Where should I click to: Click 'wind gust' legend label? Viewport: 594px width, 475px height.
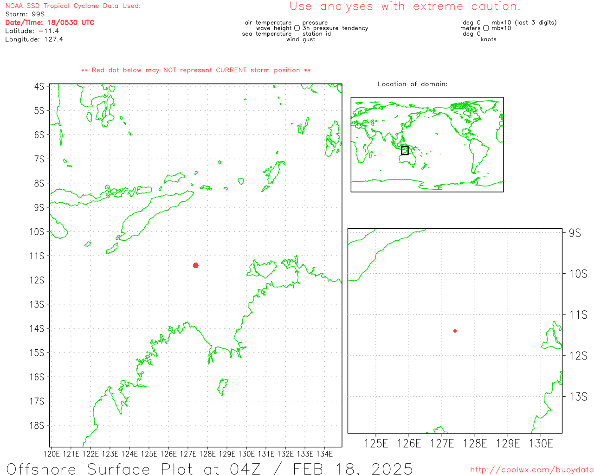pos(301,39)
